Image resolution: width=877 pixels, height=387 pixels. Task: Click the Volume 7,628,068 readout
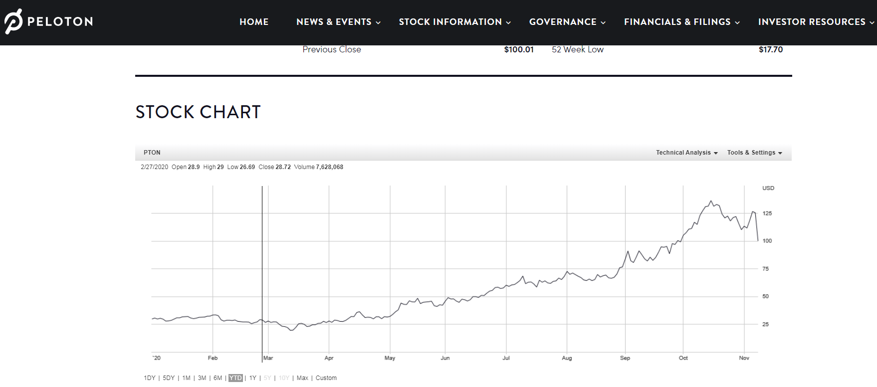click(319, 167)
